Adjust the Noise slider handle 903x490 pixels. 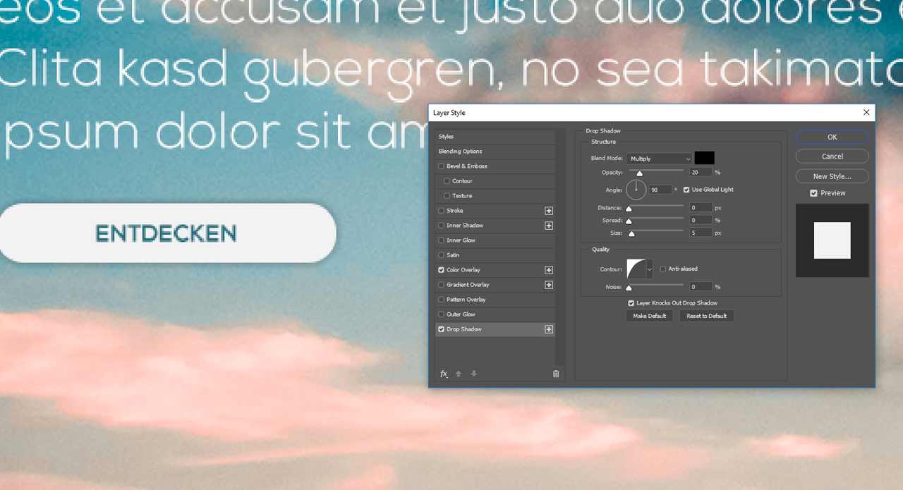629,288
